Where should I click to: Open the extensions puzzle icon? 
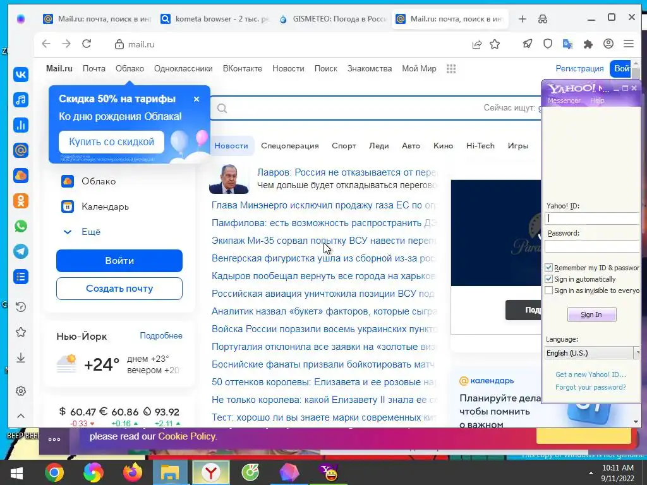588,44
